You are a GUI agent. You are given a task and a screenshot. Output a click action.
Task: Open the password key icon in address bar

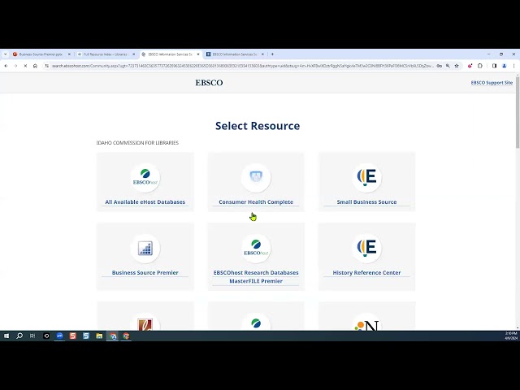(x=439, y=66)
